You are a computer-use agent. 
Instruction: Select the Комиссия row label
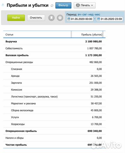17,90
